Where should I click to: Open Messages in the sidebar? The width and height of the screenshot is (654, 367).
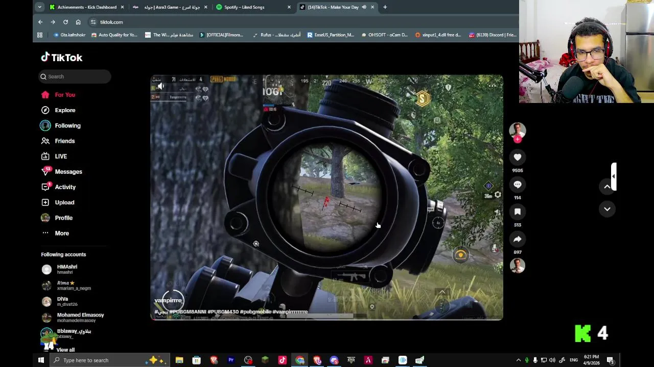coord(62,172)
